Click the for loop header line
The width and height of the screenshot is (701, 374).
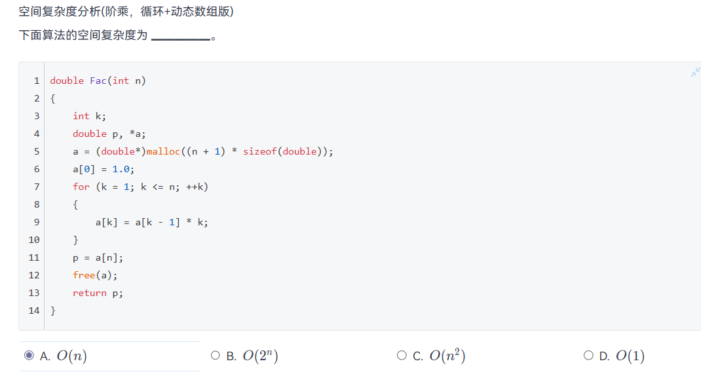[140, 187]
